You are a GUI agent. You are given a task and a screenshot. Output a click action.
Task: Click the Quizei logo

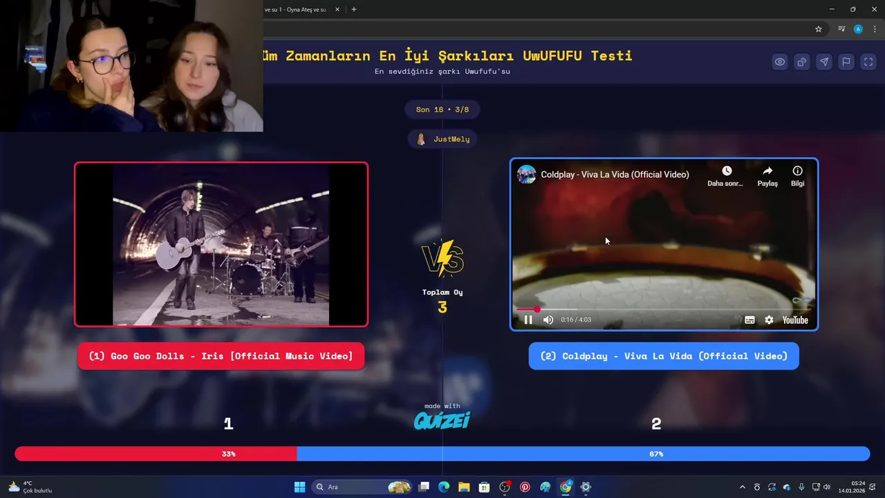point(442,420)
